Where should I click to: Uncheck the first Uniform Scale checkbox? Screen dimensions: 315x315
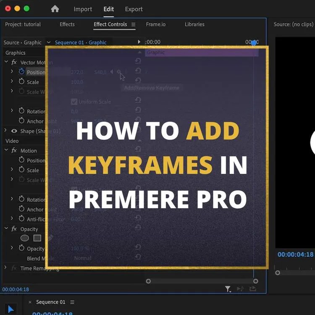pos(74,102)
